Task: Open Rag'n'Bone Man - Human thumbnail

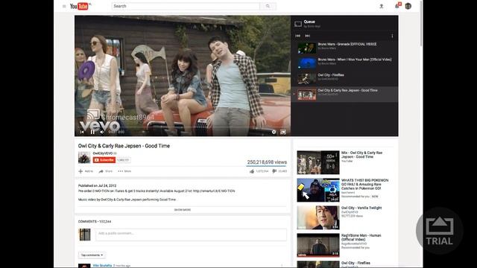Action: (318, 245)
